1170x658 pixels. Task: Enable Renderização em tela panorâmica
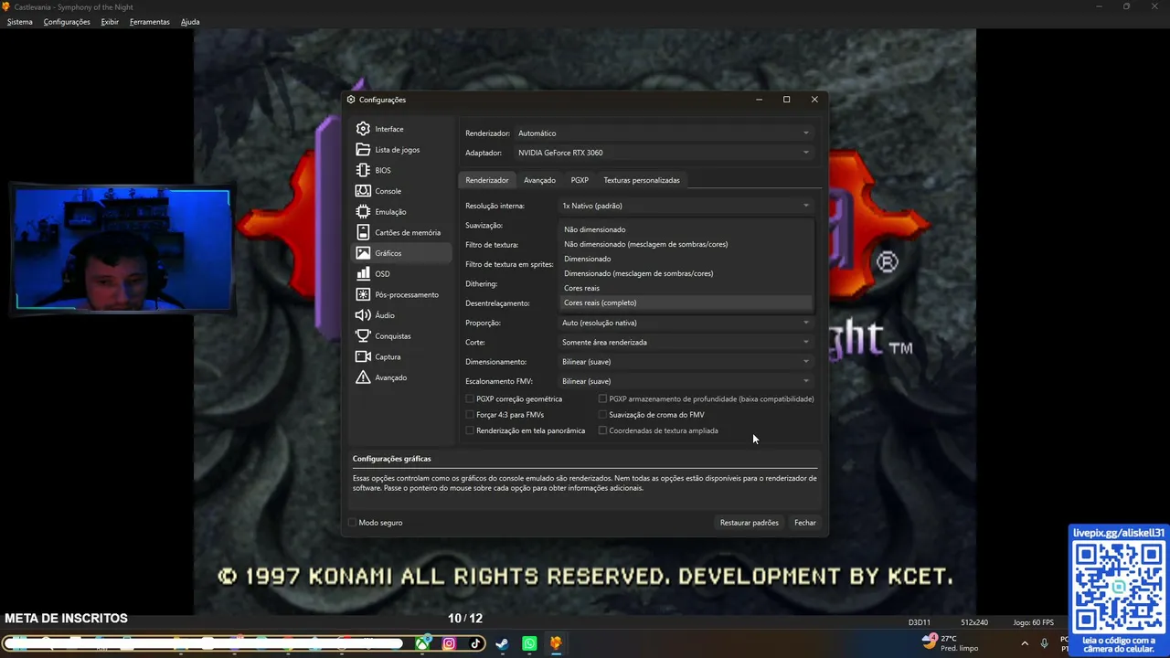pyautogui.click(x=470, y=430)
